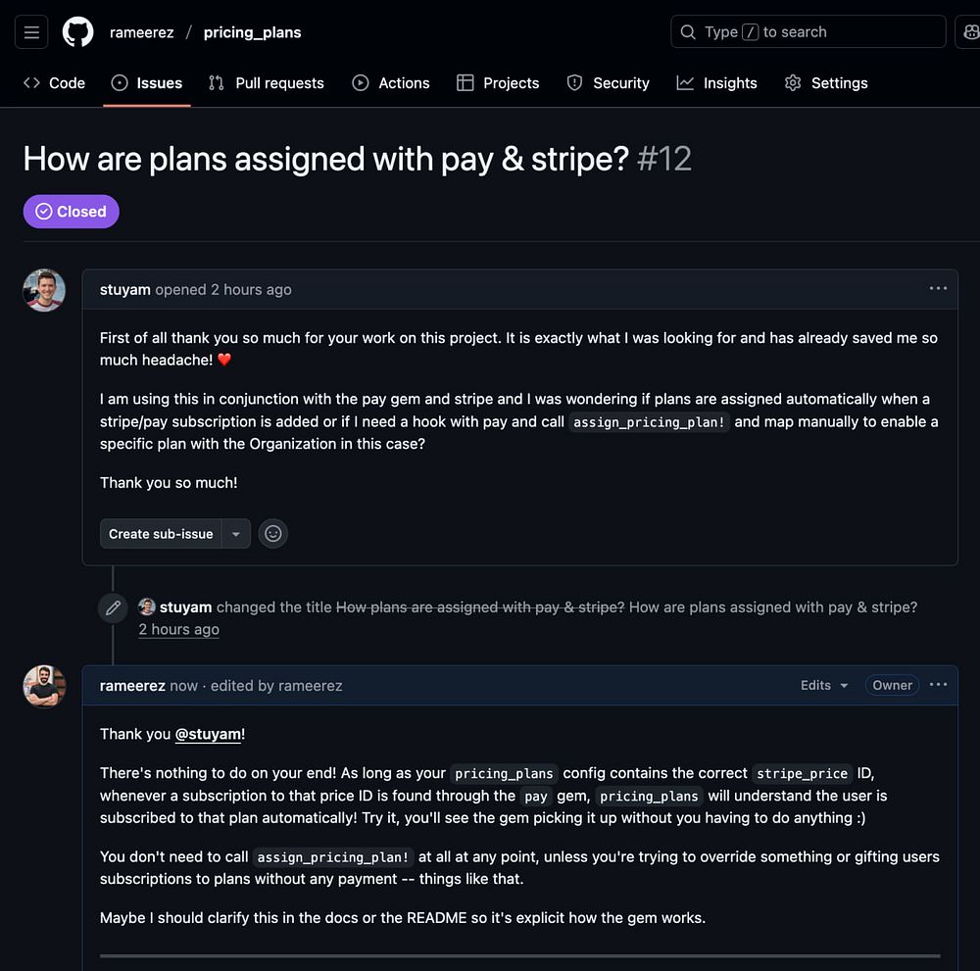This screenshot has height=971, width=980.
Task: Open repository Settings tab
Action: coord(826,83)
